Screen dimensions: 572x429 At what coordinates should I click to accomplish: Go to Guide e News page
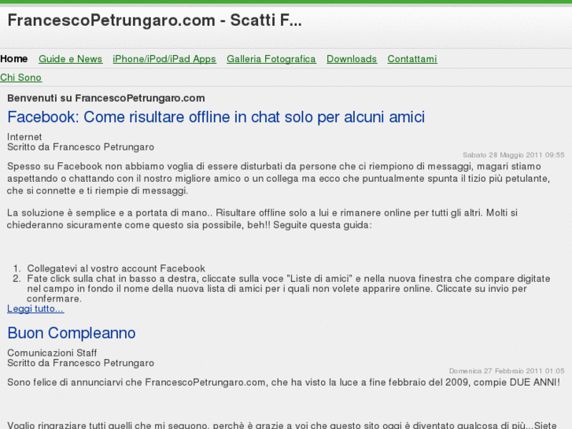tap(70, 59)
